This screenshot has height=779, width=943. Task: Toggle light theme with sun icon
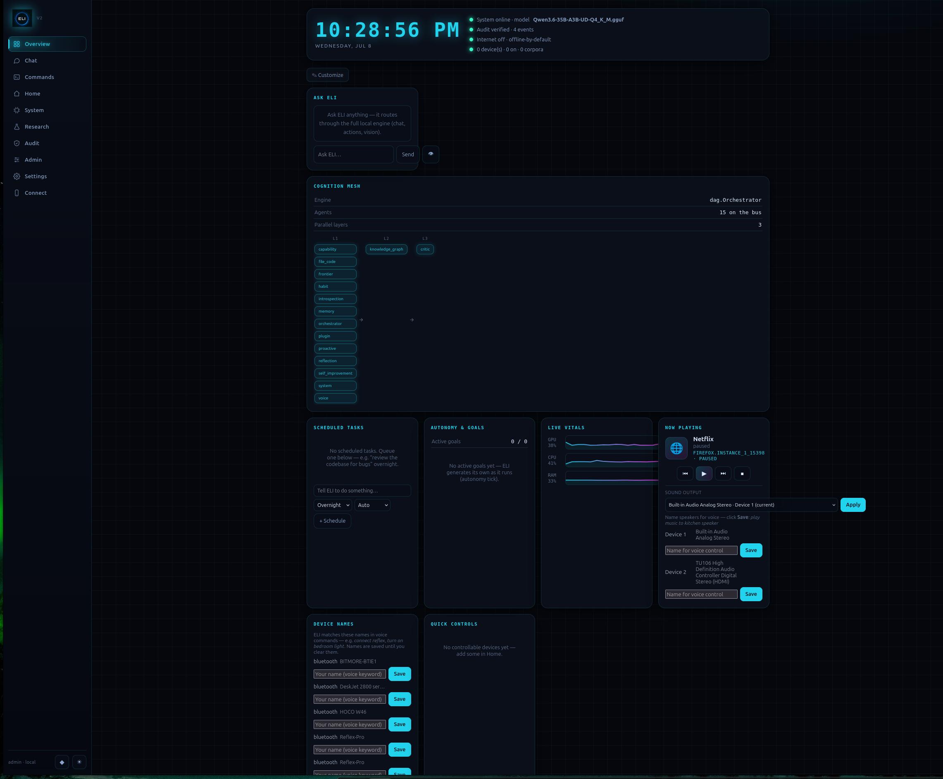click(x=79, y=762)
